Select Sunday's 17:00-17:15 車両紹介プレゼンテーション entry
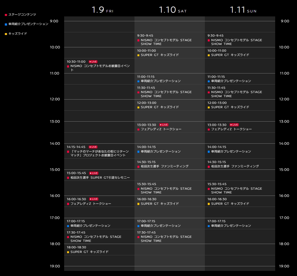297x276 pixels. tap(231, 226)
